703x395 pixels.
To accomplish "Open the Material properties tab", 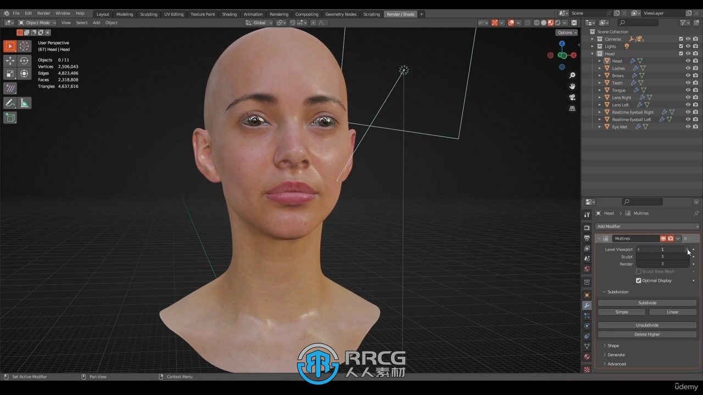I will point(587,357).
